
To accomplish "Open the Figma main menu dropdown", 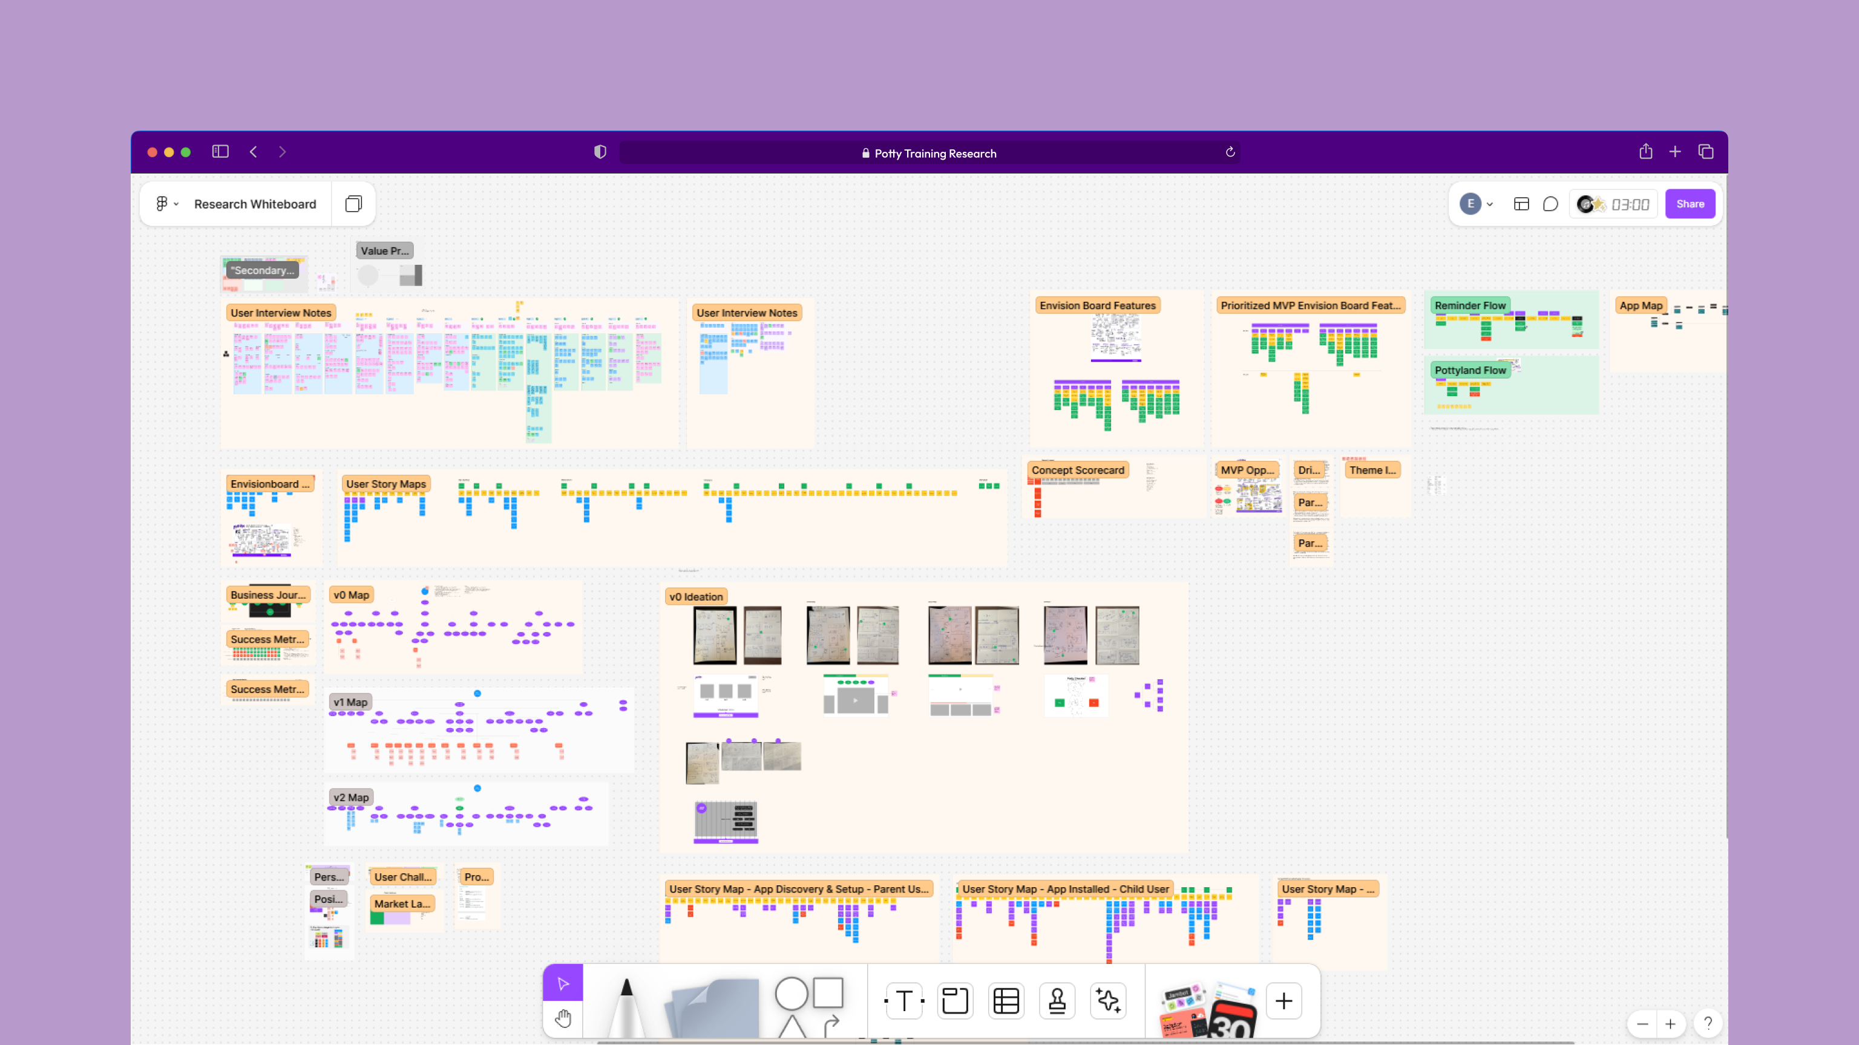I will pos(166,204).
